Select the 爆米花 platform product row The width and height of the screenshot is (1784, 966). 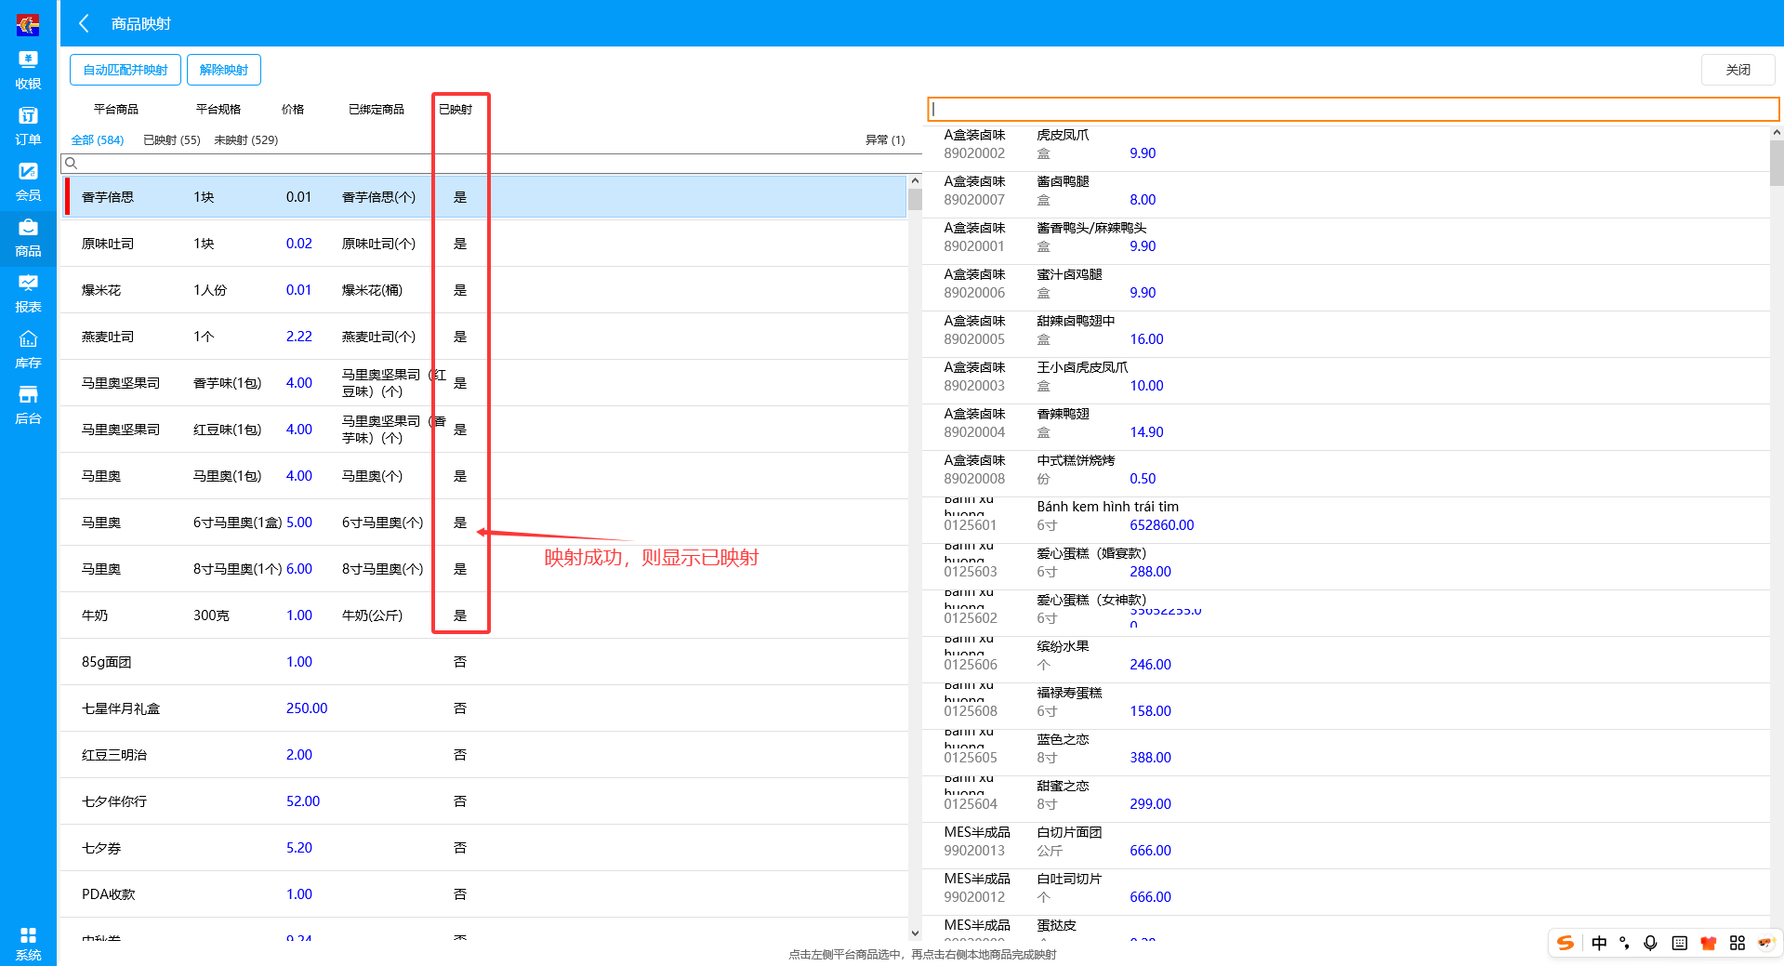pyautogui.click(x=483, y=290)
